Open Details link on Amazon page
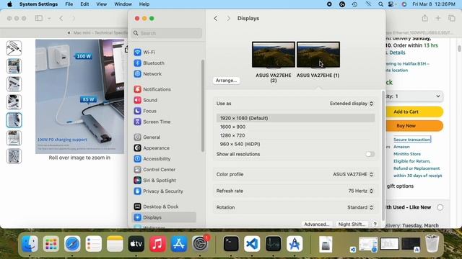 click(397, 53)
